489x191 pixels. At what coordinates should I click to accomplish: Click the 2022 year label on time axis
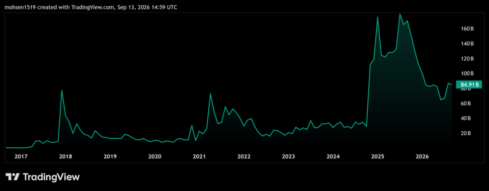point(244,156)
